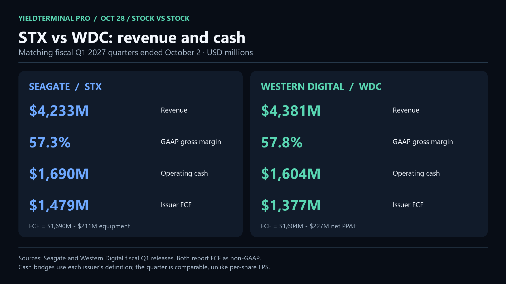Image resolution: width=506 pixels, height=284 pixels.
Task: Select Seagate issuer FCF $1,479M
Action: [59, 205]
